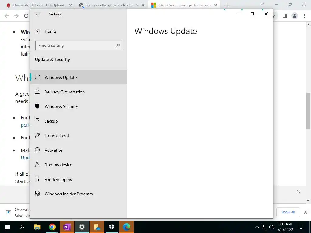This screenshot has width=311, height=233.
Task: Click Chrome's forward navigation arrow
Action: pos(16,16)
